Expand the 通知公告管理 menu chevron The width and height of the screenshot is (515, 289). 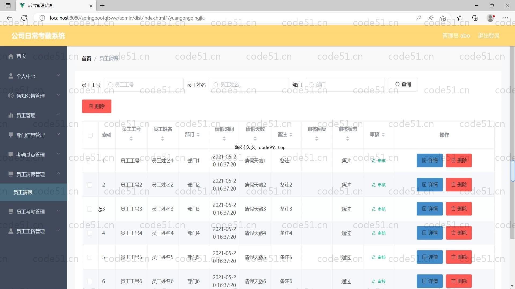pyautogui.click(x=58, y=95)
